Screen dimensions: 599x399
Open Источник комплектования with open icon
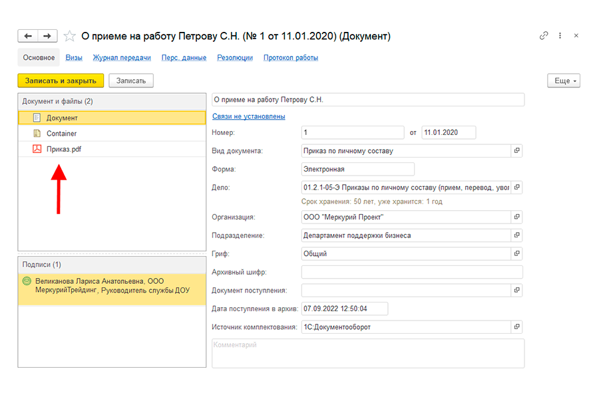pyautogui.click(x=517, y=327)
